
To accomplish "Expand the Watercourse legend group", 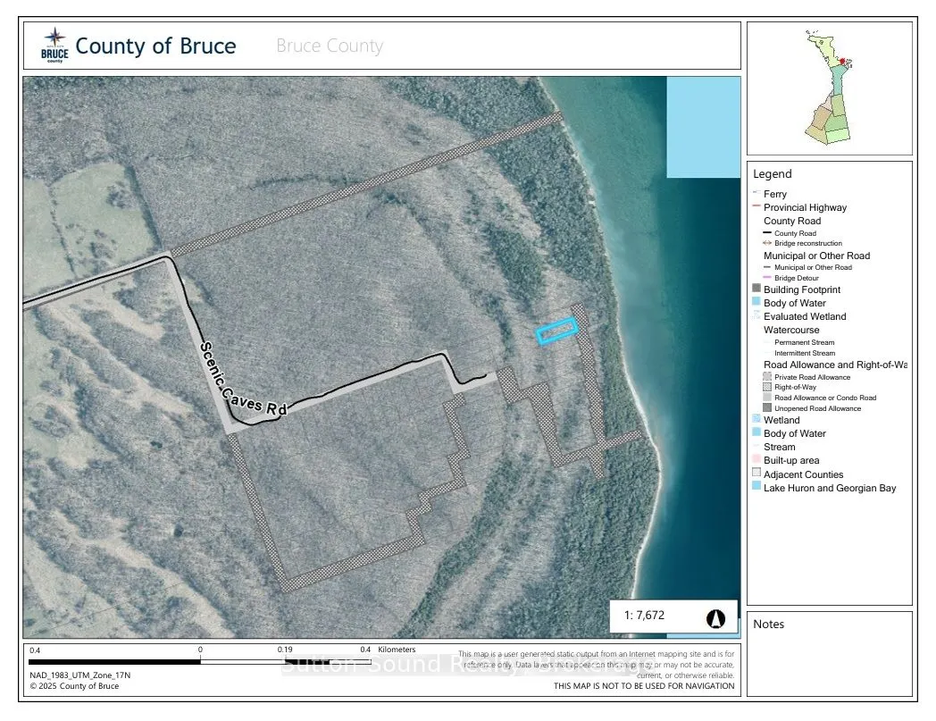I will (x=790, y=330).
